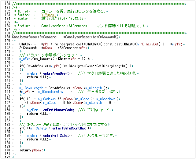Click pComm->m_uLength == 0 on line 157
Screen dimensions: 196x159
92,103
